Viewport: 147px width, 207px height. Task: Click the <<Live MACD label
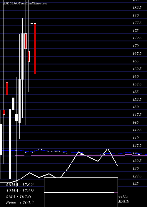pyautogui.click(x=124, y=199)
